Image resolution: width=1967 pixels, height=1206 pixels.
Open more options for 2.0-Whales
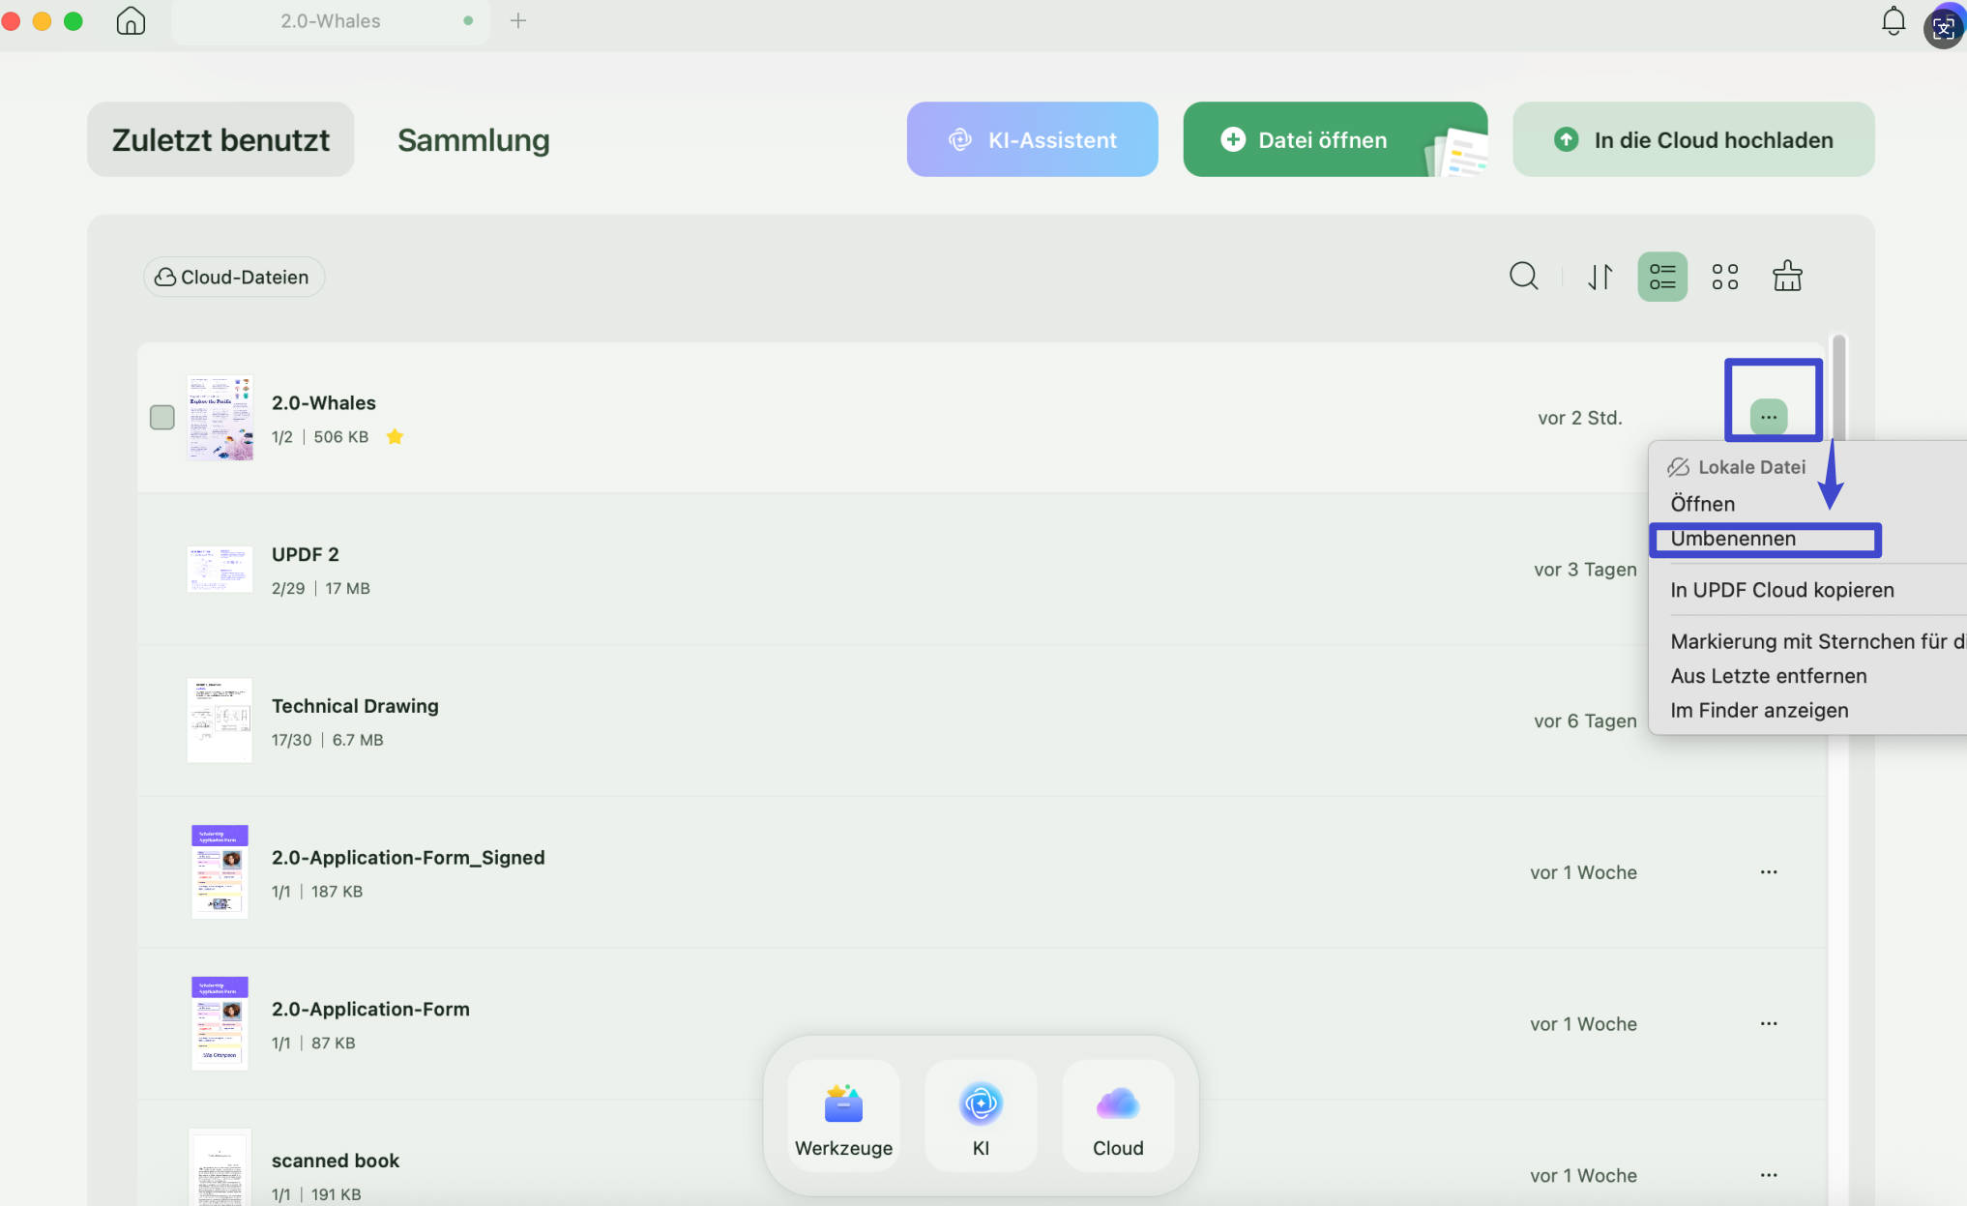point(1769,417)
